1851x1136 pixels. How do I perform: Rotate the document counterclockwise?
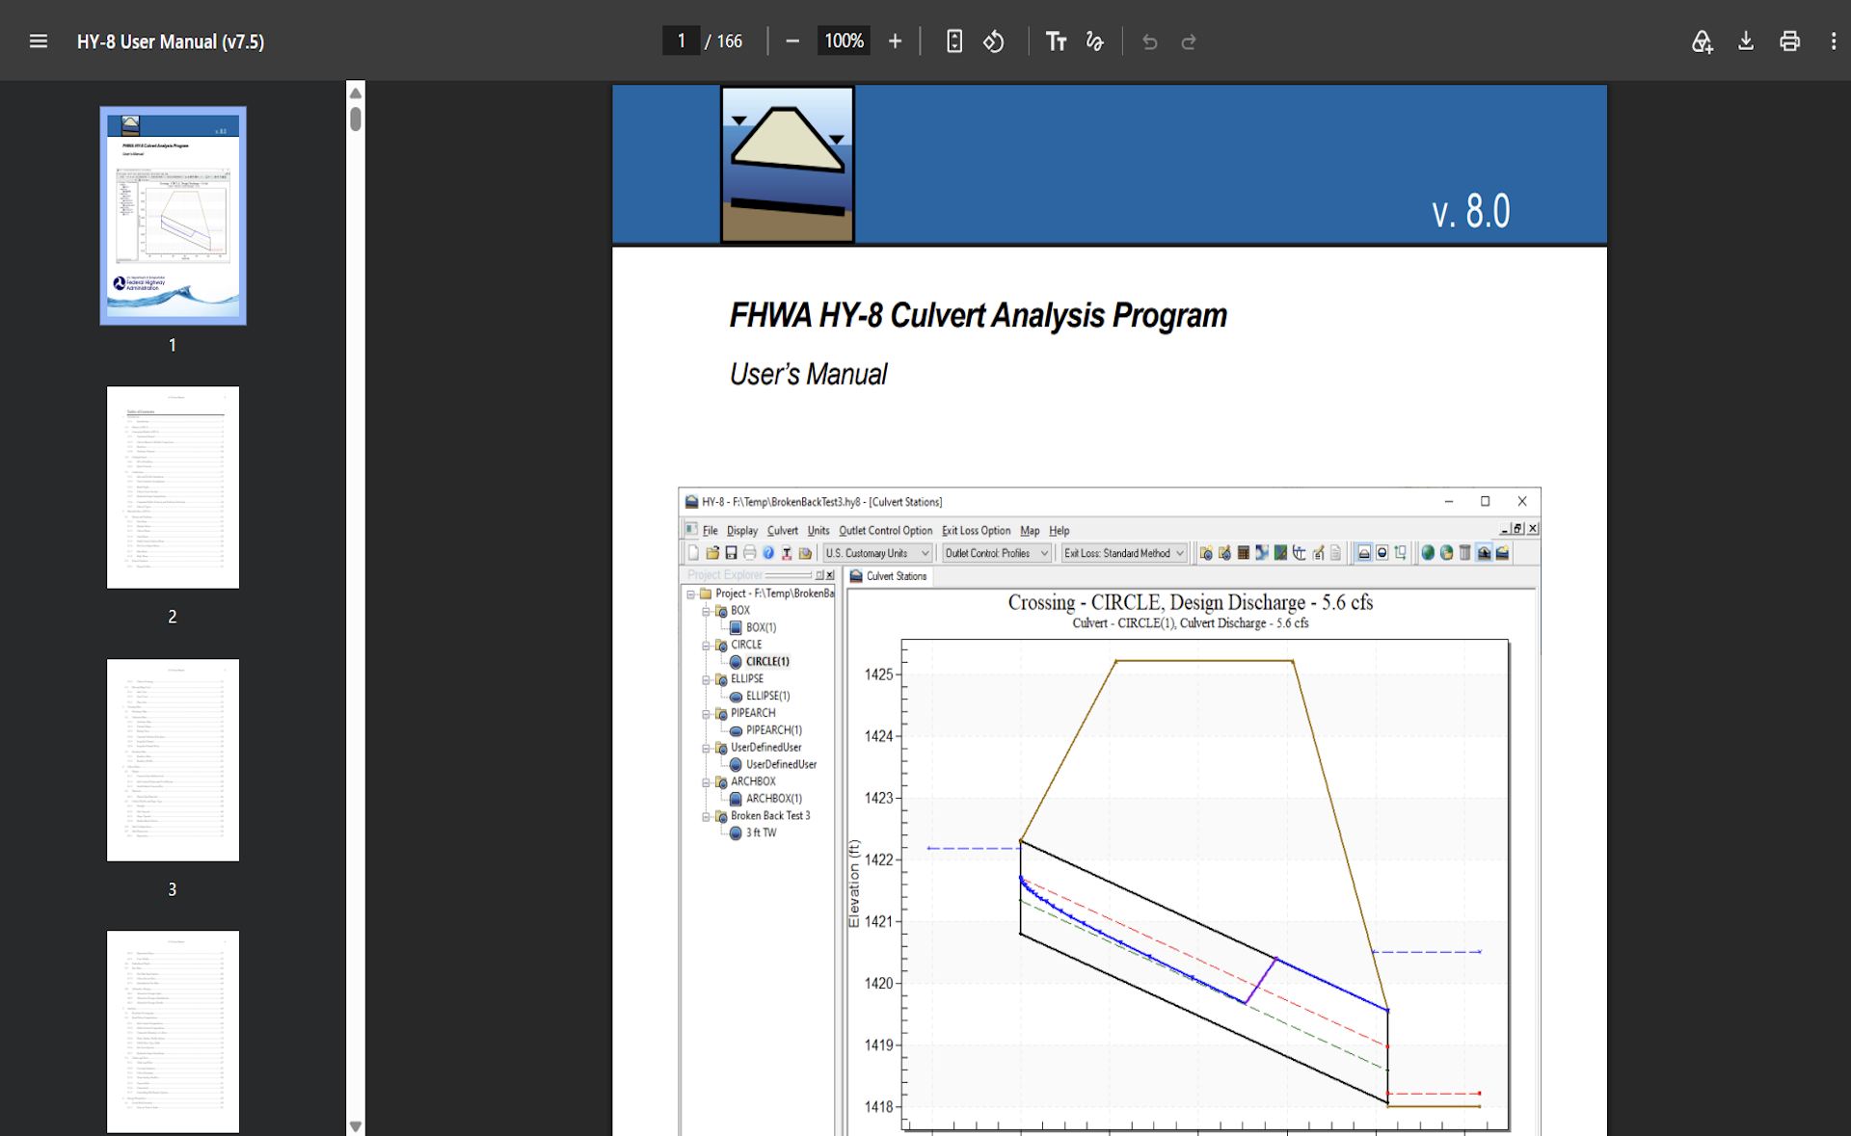(x=994, y=41)
